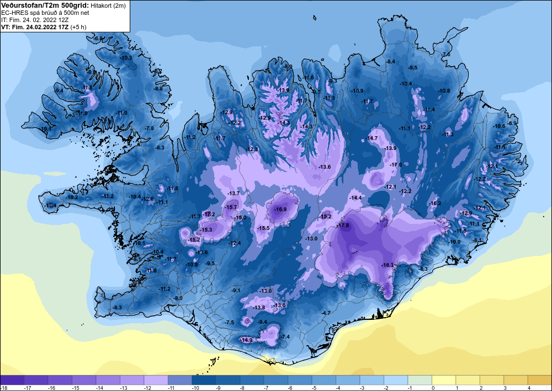Click the -10.3 label in the Westfjords
Screen dimensions: 552x391
click(126, 57)
